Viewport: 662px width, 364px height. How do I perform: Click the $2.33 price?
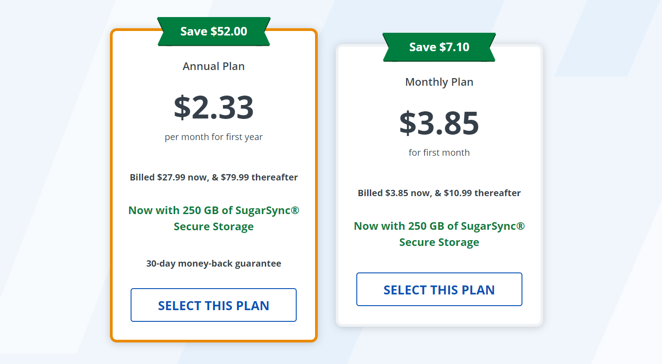(214, 107)
